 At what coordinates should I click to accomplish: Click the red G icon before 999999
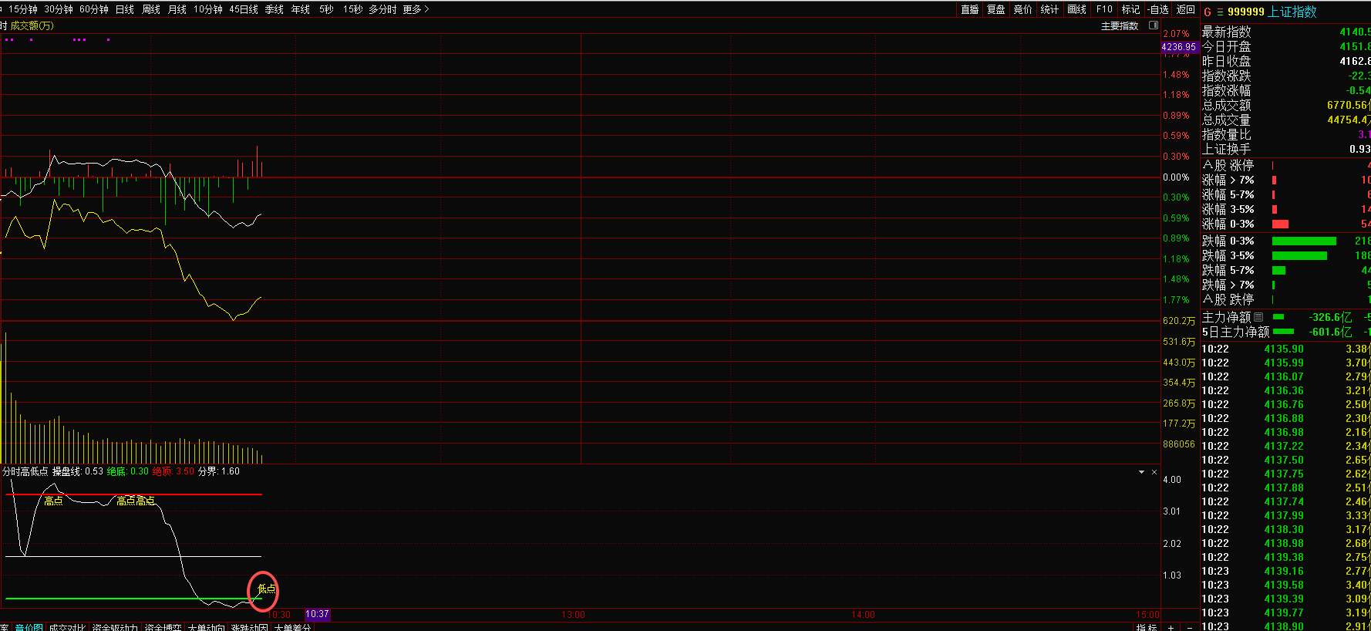tap(1208, 12)
